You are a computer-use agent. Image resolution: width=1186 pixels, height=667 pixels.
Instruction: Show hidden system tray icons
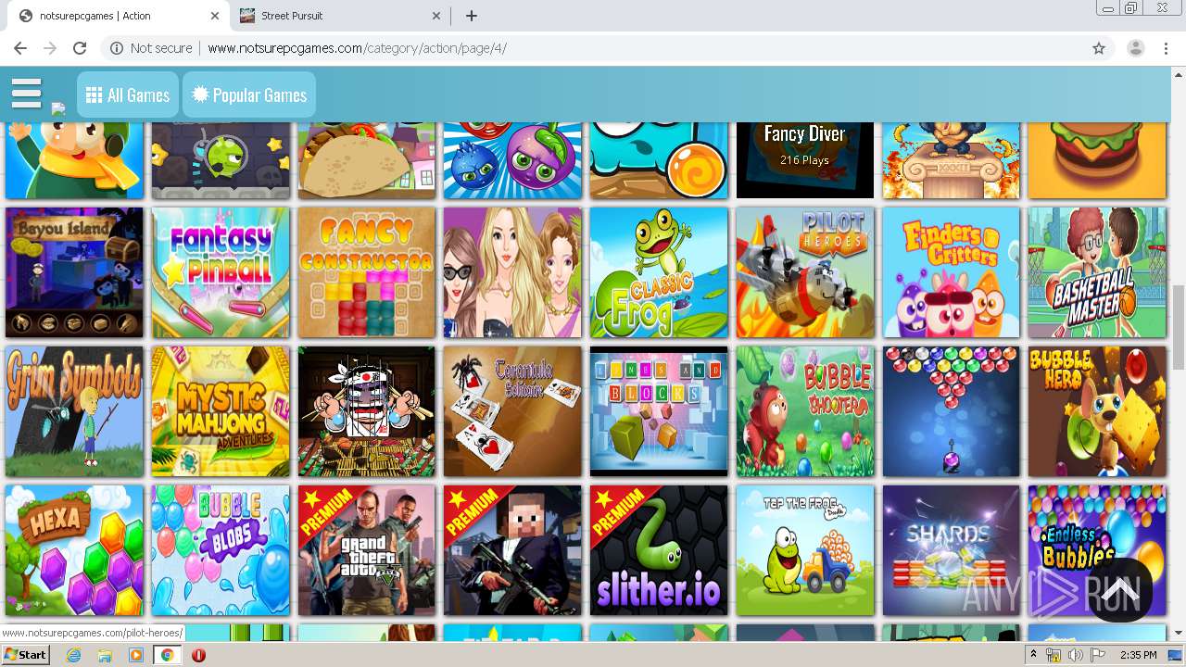1033,655
